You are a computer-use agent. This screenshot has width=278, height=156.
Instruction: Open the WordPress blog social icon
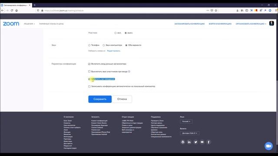(x=182, y=142)
